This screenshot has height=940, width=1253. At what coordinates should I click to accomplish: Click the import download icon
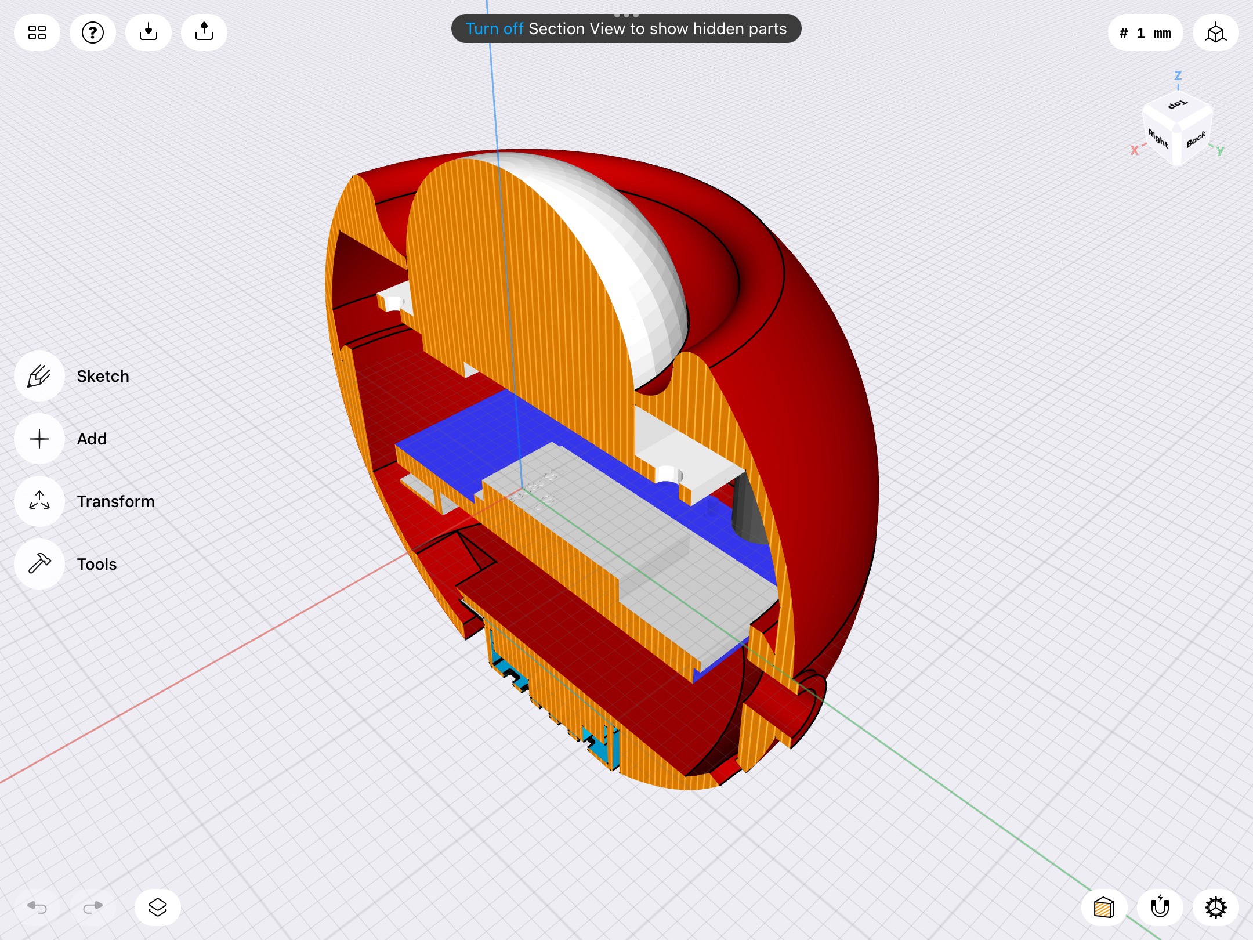pos(149,32)
